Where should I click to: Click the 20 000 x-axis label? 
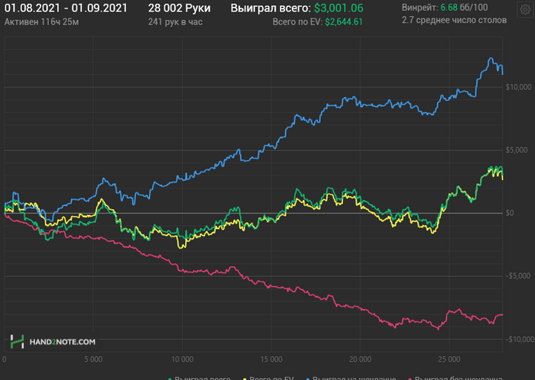[x=360, y=359]
